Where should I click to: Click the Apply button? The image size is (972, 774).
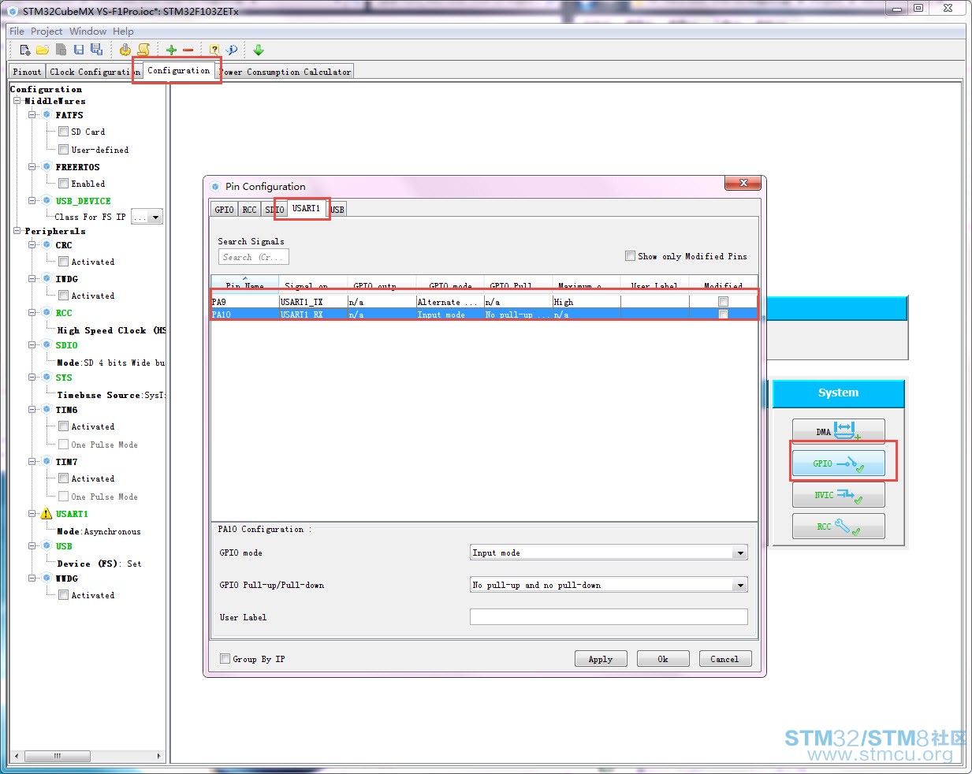pyautogui.click(x=601, y=659)
